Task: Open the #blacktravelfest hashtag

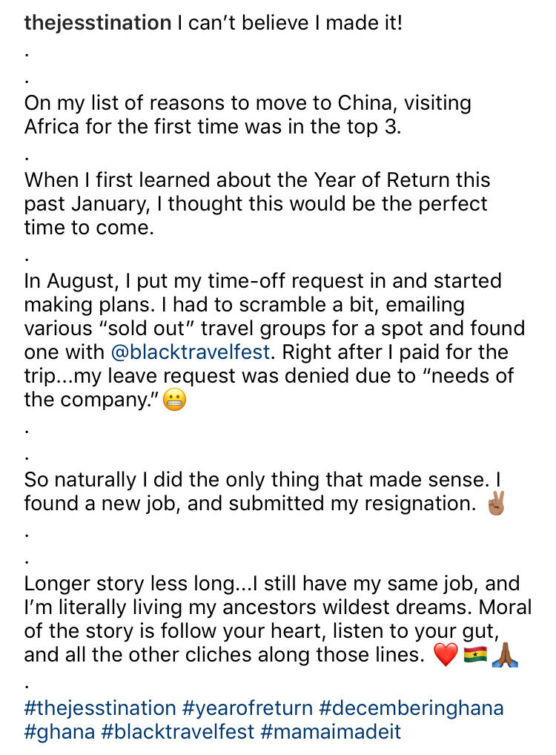Action: (178, 732)
